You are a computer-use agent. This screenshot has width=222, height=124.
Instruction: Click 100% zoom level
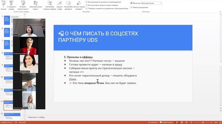click(216, 123)
